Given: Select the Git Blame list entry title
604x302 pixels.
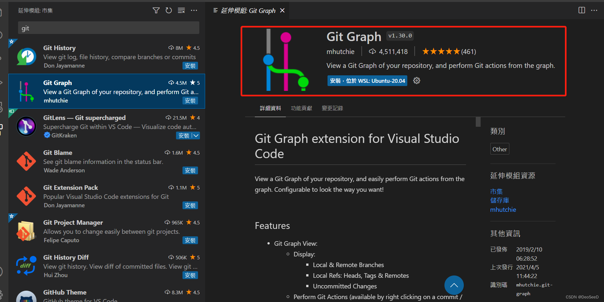Looking at the screenshot, I should [58, 153].
